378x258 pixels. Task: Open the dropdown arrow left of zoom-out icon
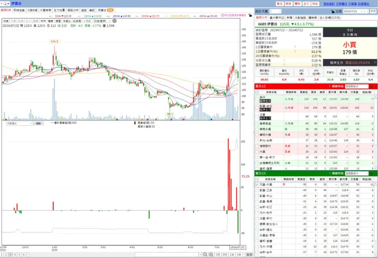pyautogui.click(x=200, y=254)
